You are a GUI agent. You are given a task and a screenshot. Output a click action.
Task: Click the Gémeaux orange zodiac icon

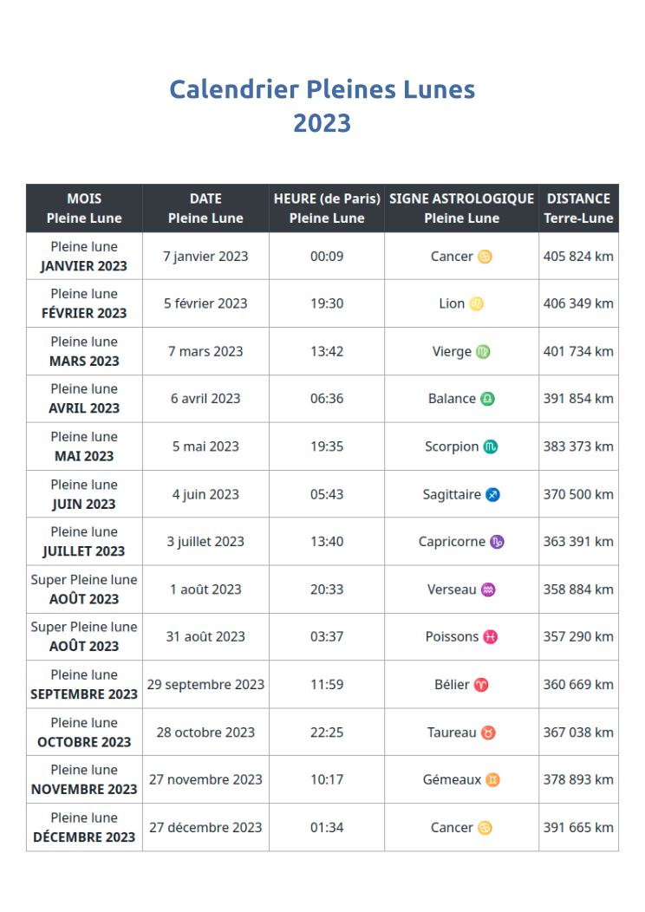click(x=492, y=780)
